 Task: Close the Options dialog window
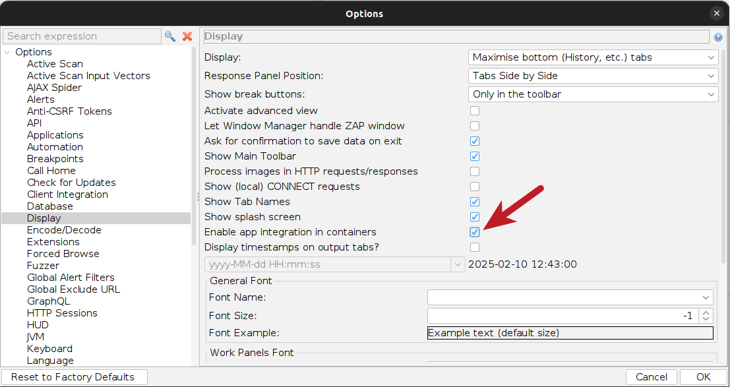(717, 13)
